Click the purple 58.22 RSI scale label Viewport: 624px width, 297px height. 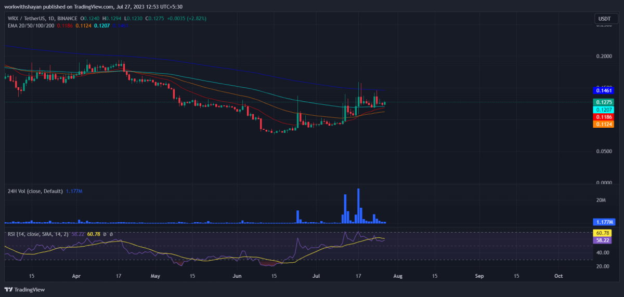[604, 240]
